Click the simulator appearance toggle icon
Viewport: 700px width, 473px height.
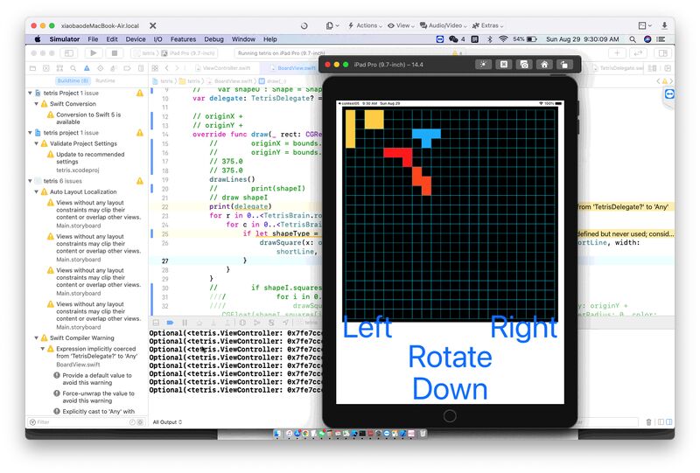click(484, 65)
